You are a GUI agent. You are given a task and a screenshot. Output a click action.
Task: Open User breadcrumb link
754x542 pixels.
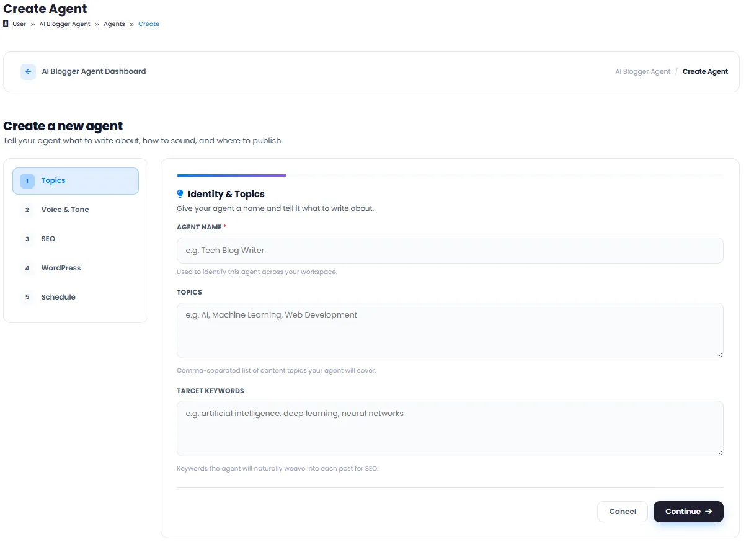point(19,24)
